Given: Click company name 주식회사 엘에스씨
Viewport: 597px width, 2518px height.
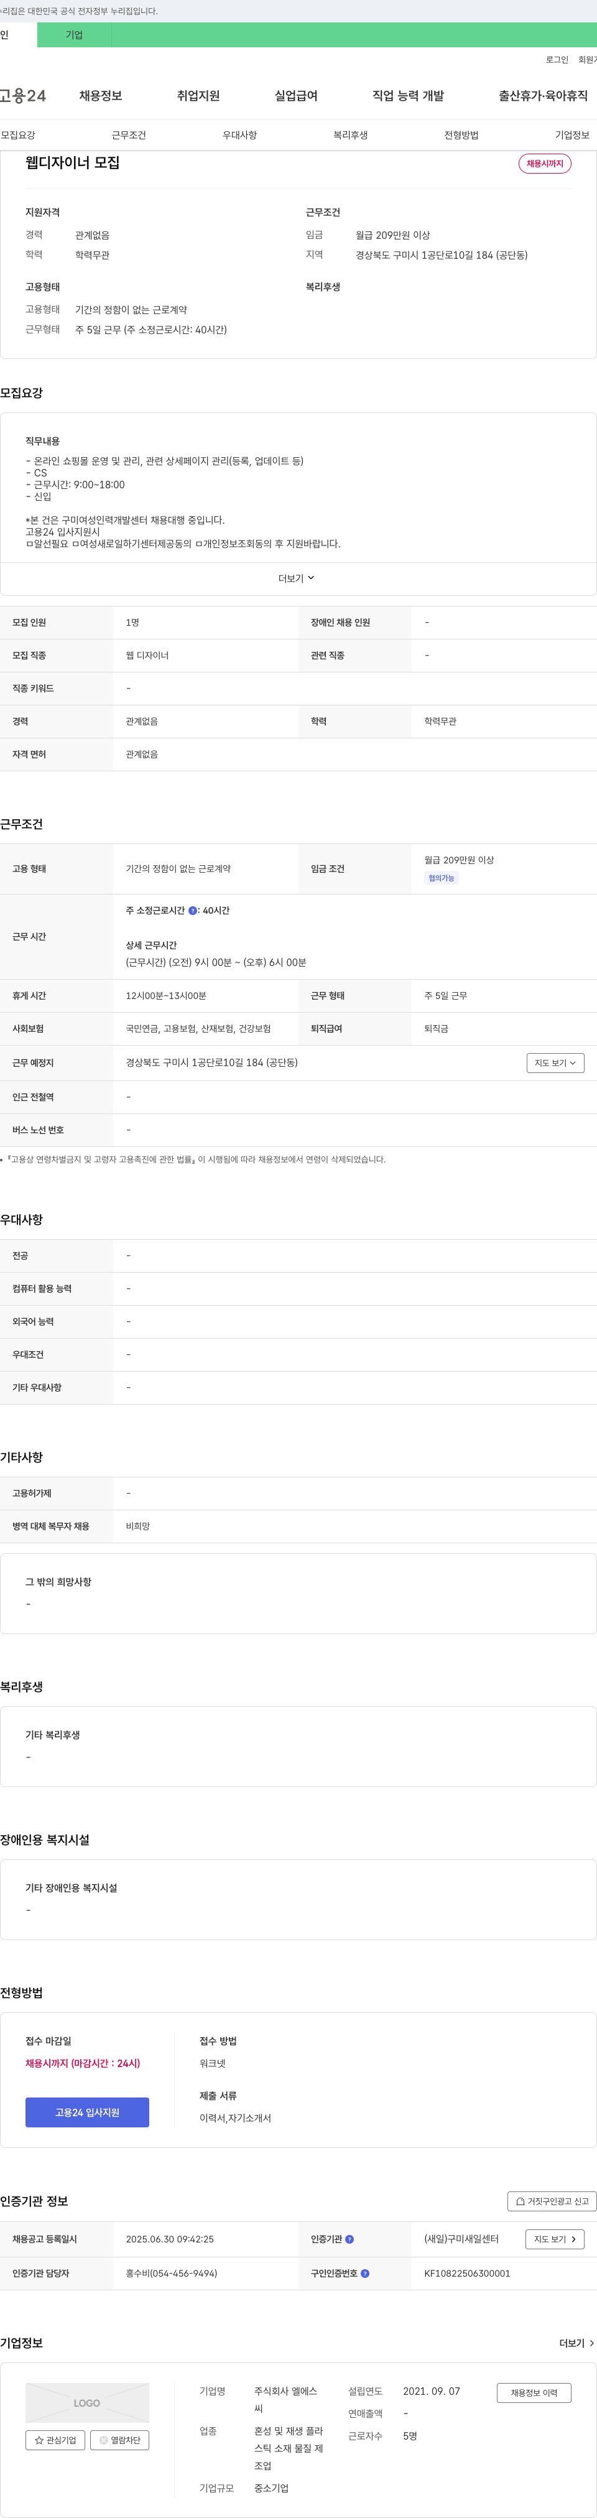Looking at the screenshot, I should tap(286, 2400).
